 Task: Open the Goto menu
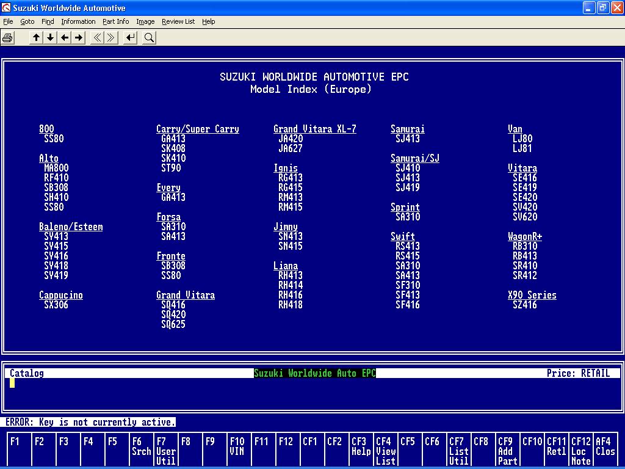[x=27, y=21]
